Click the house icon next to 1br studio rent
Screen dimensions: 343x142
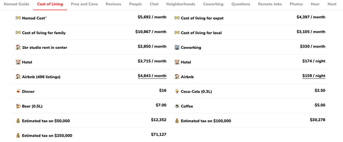tap(18, 47)
